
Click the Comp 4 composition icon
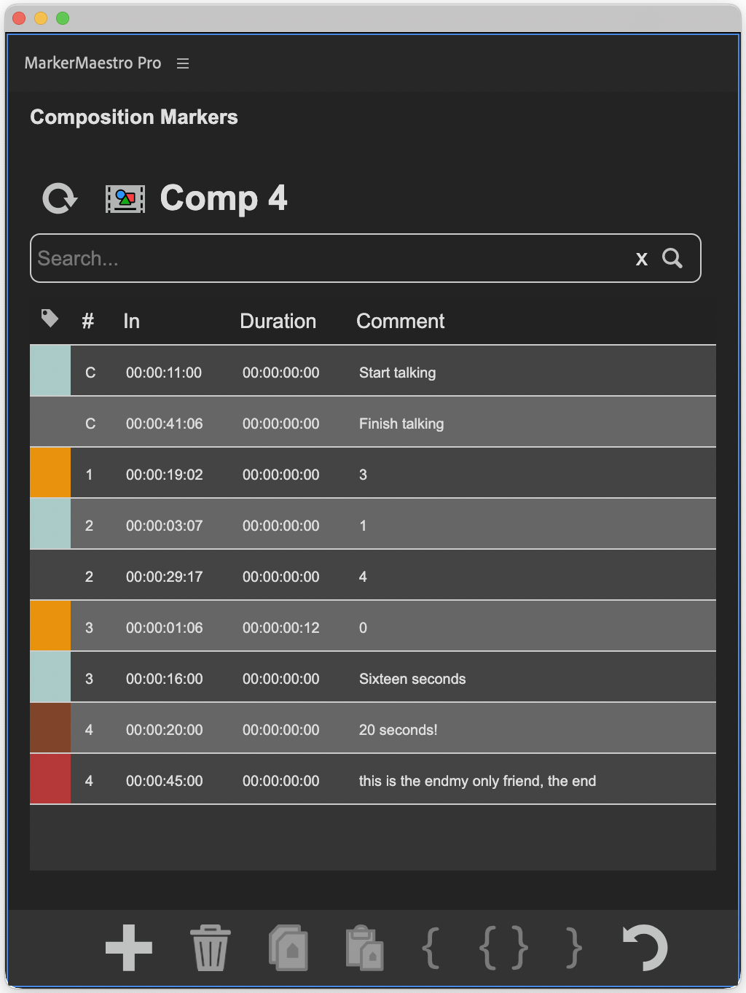125,198
